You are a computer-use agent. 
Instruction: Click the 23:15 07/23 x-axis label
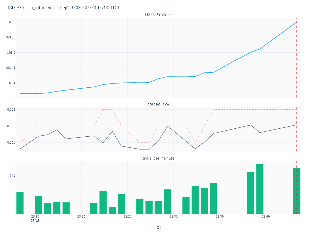(x=35, y=219)
